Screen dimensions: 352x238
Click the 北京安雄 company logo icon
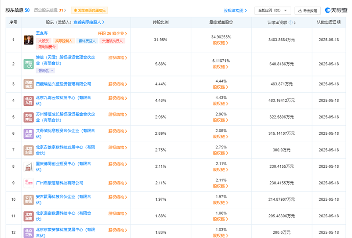click(29, 150)
